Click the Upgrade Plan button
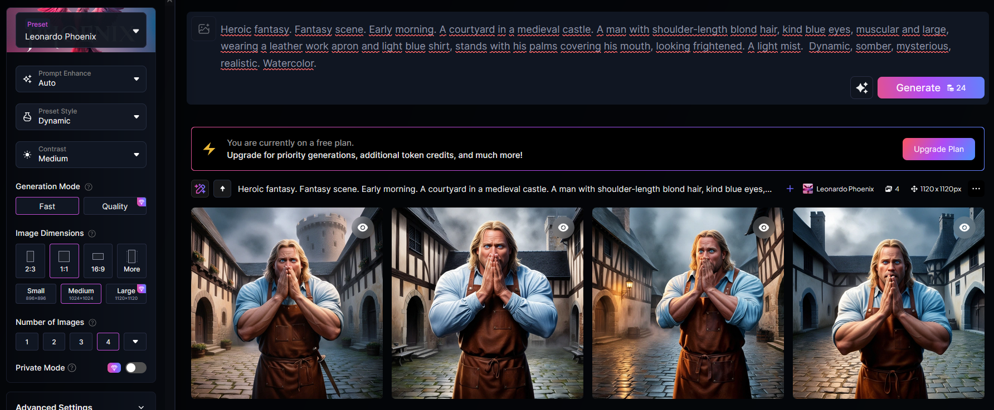 [938, 149]
